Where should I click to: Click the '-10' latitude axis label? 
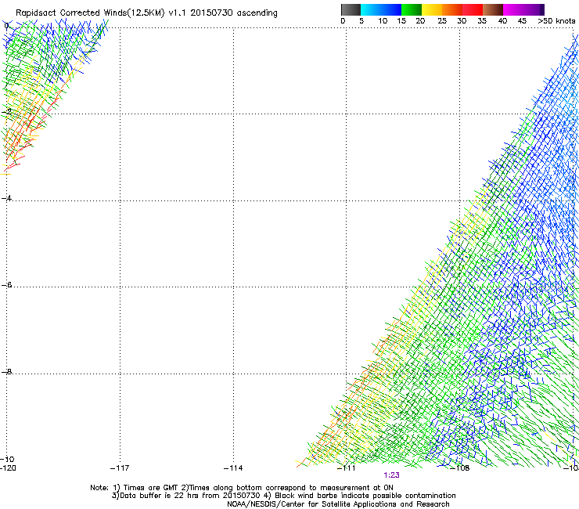7,459
